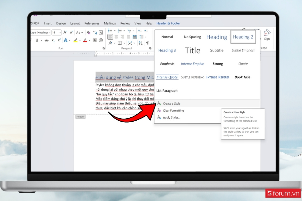This screenshot has width=302, height=201.
Task: Open the font size dropdown showing 16
Action: click(60, 32)
